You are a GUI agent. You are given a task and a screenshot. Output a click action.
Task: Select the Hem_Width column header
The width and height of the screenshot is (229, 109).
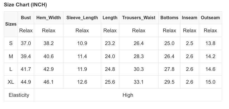tap(49, 18)
